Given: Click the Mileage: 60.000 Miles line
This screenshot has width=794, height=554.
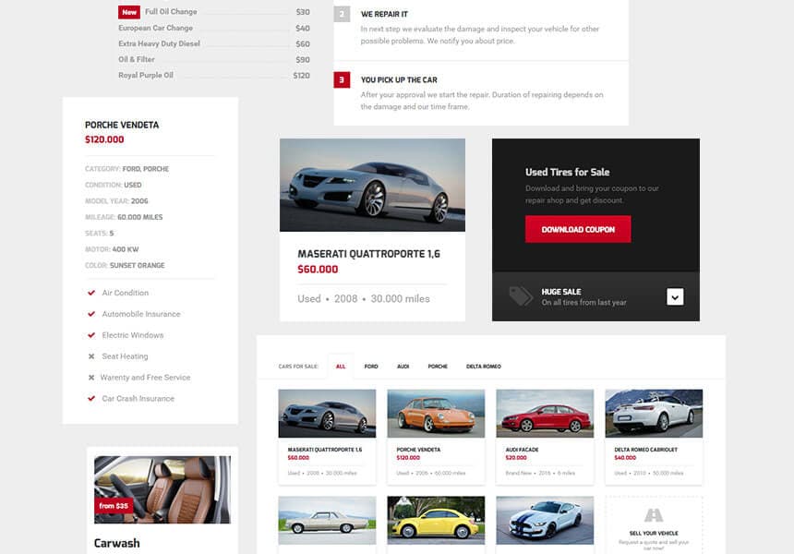Looking at the screenshot, I should [124, 217].
